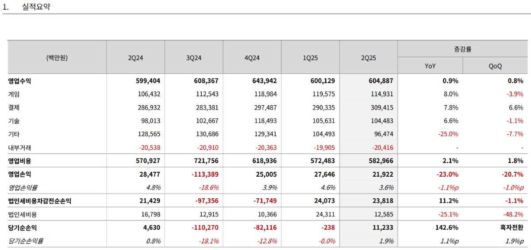
Task: Click the 106,432 value in 게임 row
Action: coord(149,94)
